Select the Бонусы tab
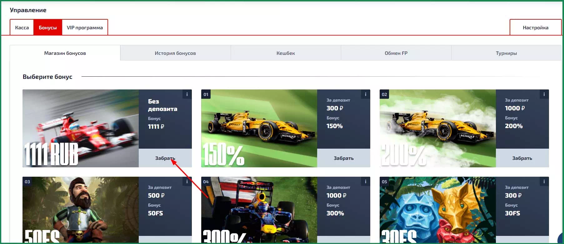Image resolution: width=564 pixels, height=244 pixels. [x=48, y=27]
